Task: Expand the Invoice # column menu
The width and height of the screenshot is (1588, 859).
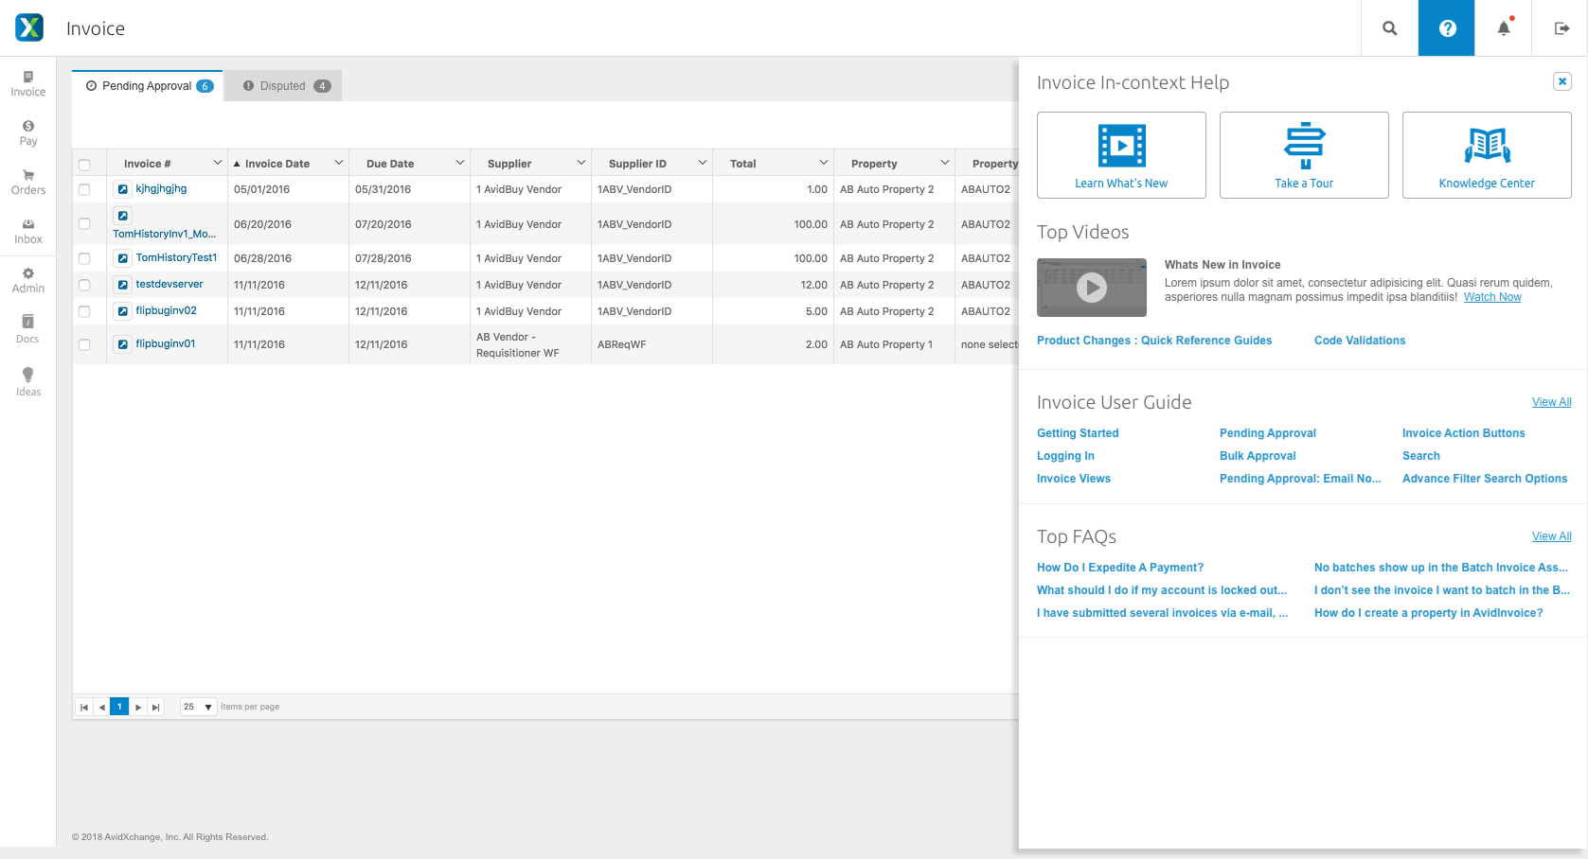Action: click(x=217, y=163)
